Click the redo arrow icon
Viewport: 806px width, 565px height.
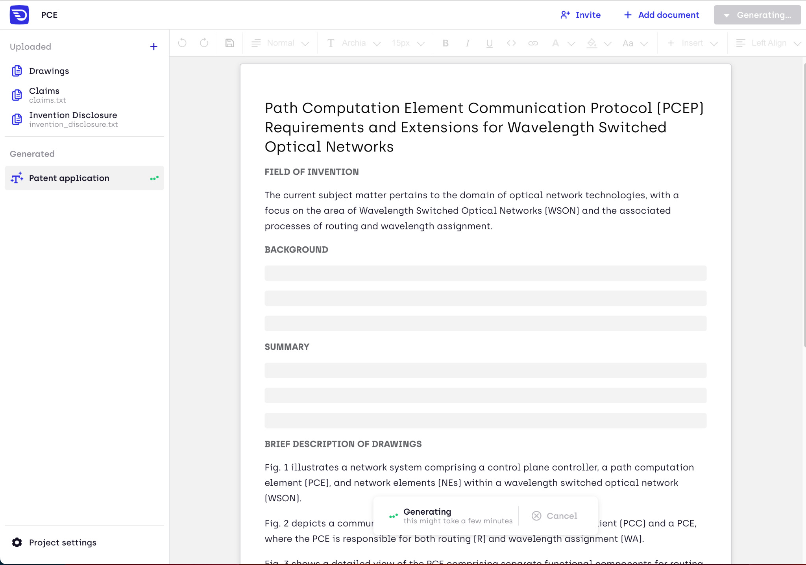tap(204, 43)
